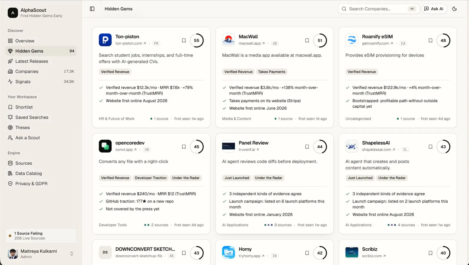The width and height of the screenshot is (469, 265).
Task: Collapse the sidebar with the panel icon
Action: tap(92, 9)
